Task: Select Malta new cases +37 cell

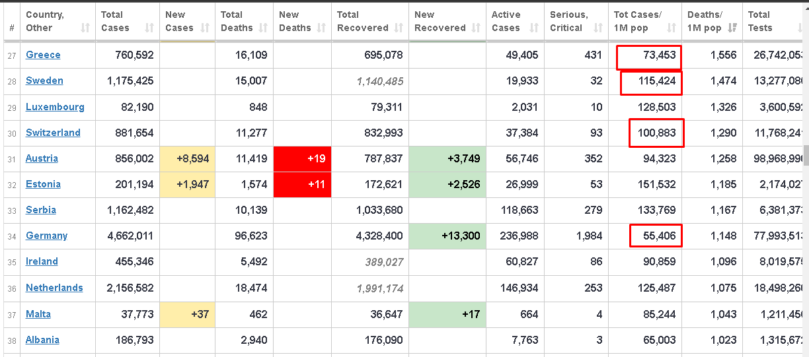Action: pyautogui.click(x=187, y=314)
